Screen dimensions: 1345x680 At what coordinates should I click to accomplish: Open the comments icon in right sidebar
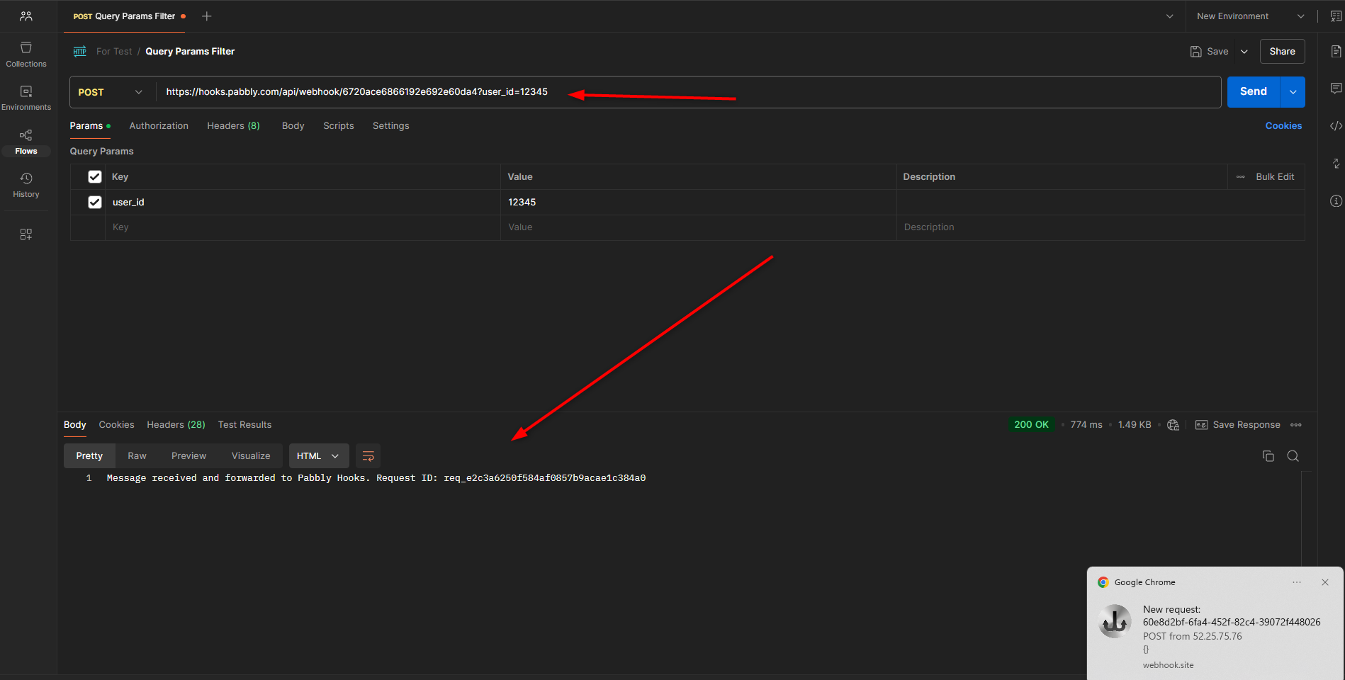(1336, 89)
